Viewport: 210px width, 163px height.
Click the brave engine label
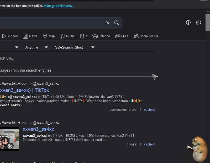click(x=133, y=110)
